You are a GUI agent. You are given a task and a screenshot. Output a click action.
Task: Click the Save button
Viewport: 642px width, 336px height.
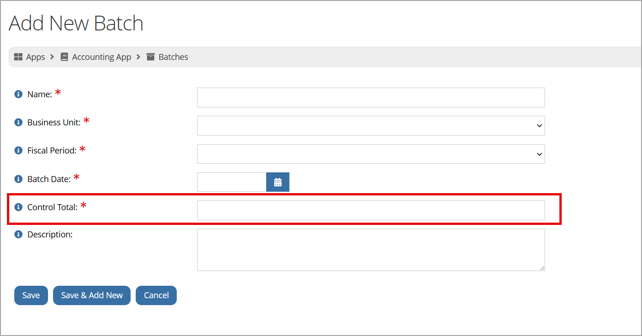coord(31,295)
